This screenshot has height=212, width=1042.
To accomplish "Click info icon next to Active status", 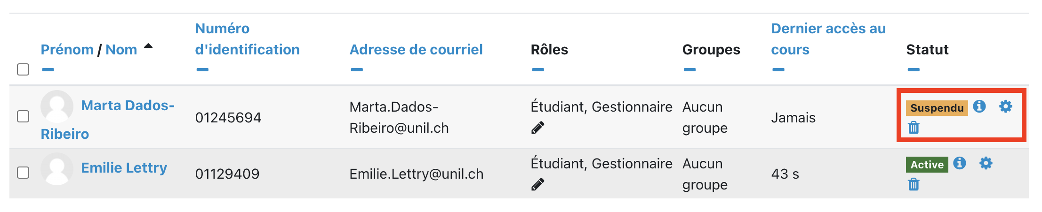I will coord(960,163).
